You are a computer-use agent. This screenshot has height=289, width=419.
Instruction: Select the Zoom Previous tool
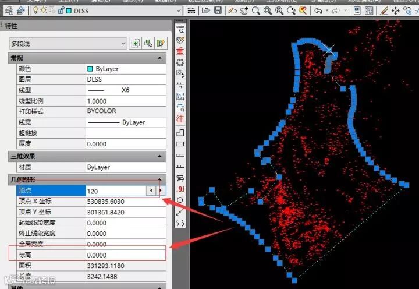coord(291,10)
